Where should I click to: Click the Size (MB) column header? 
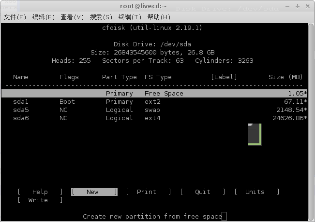tap(285, 77)
